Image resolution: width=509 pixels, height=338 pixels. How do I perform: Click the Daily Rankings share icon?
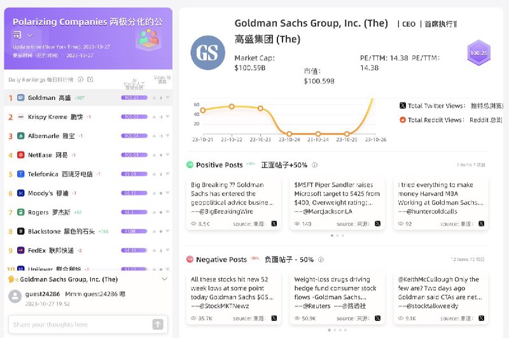pos(90,80)
